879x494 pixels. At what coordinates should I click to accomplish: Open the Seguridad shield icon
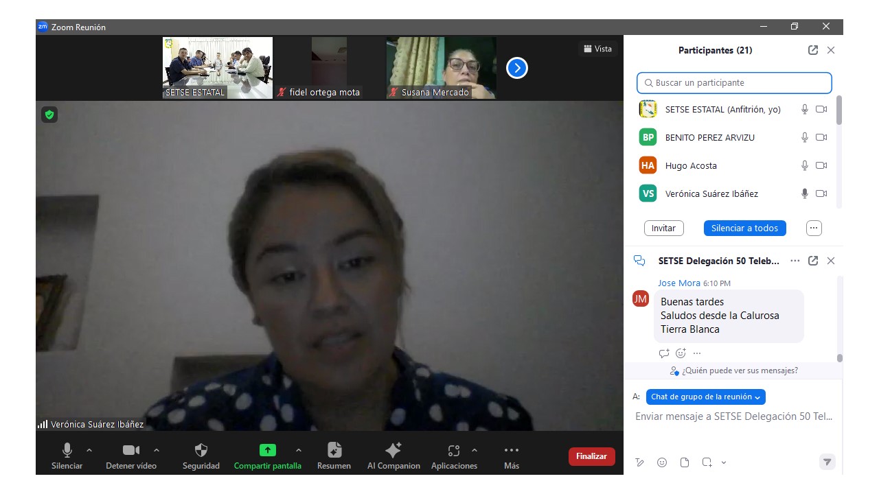point(201,451)
